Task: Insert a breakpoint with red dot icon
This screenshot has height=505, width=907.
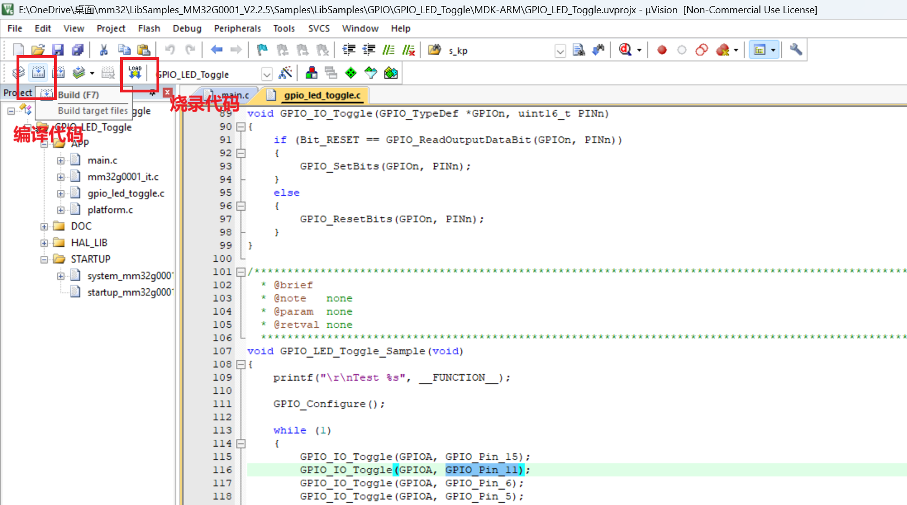Action: (x=662, y=50)
